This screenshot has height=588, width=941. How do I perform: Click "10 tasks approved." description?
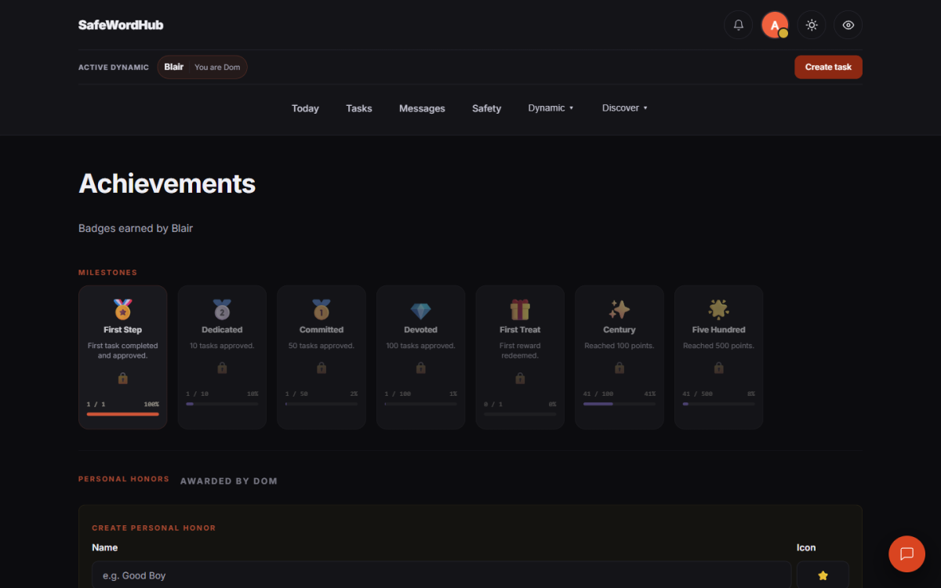coord(222,346)
